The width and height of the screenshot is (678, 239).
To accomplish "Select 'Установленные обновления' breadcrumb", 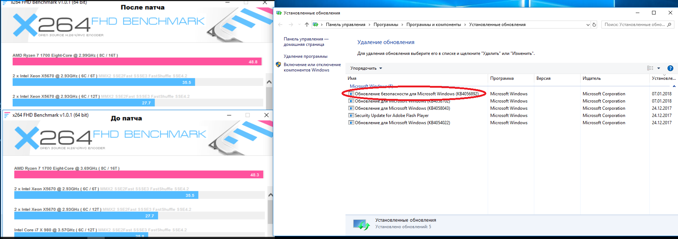I will point(497,25).
